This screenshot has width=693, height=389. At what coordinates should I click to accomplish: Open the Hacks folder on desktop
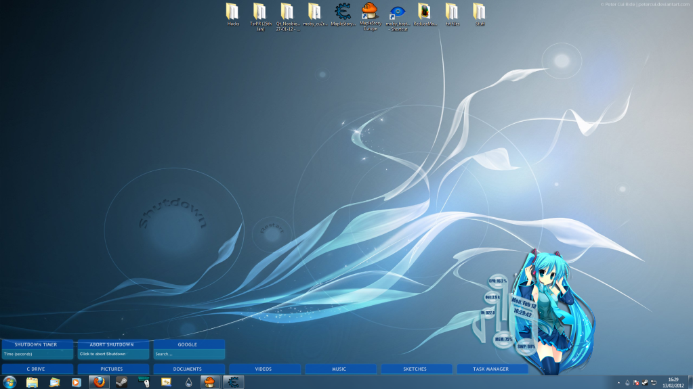point(232,15)
